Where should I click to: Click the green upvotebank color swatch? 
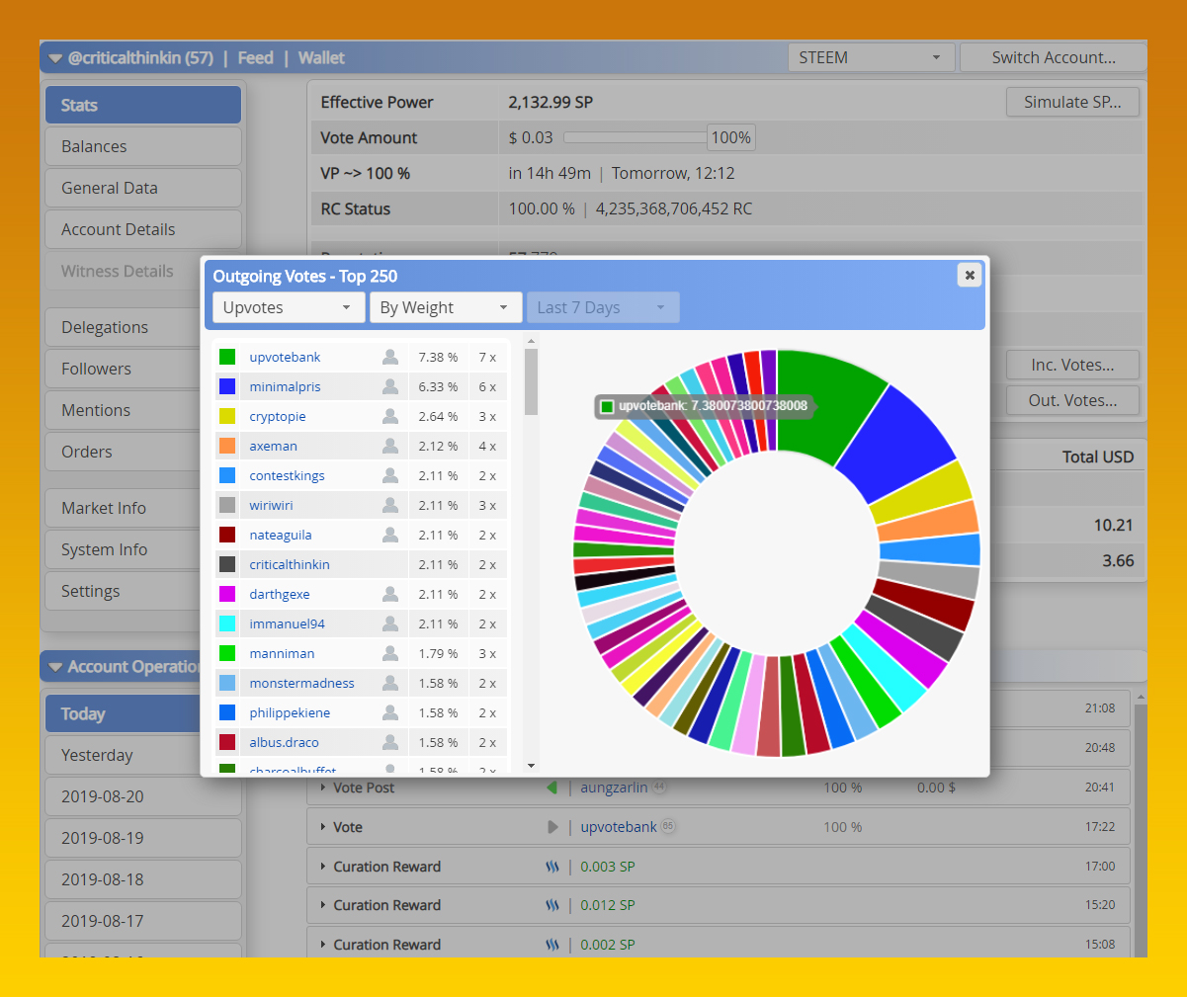227,357
